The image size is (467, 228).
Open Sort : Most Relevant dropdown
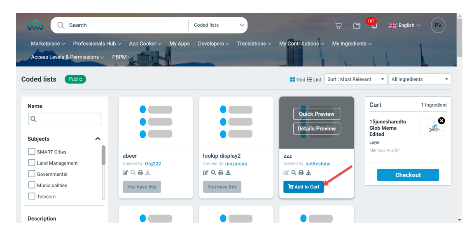tap(356, 79)
